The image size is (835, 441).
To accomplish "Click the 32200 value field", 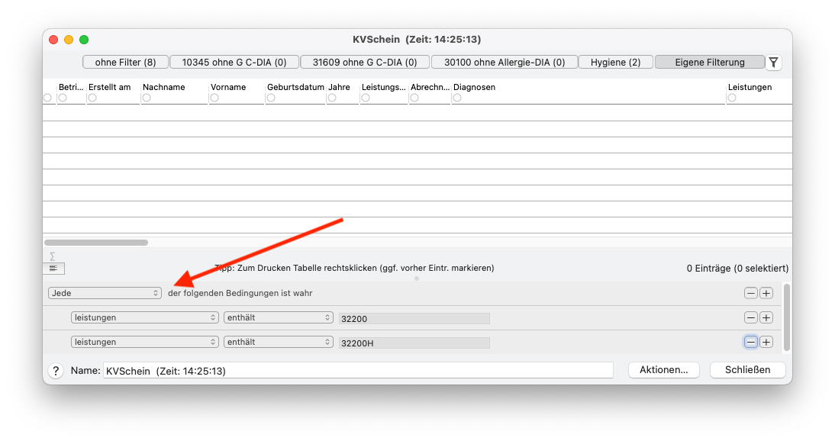I will click(414, 318).
